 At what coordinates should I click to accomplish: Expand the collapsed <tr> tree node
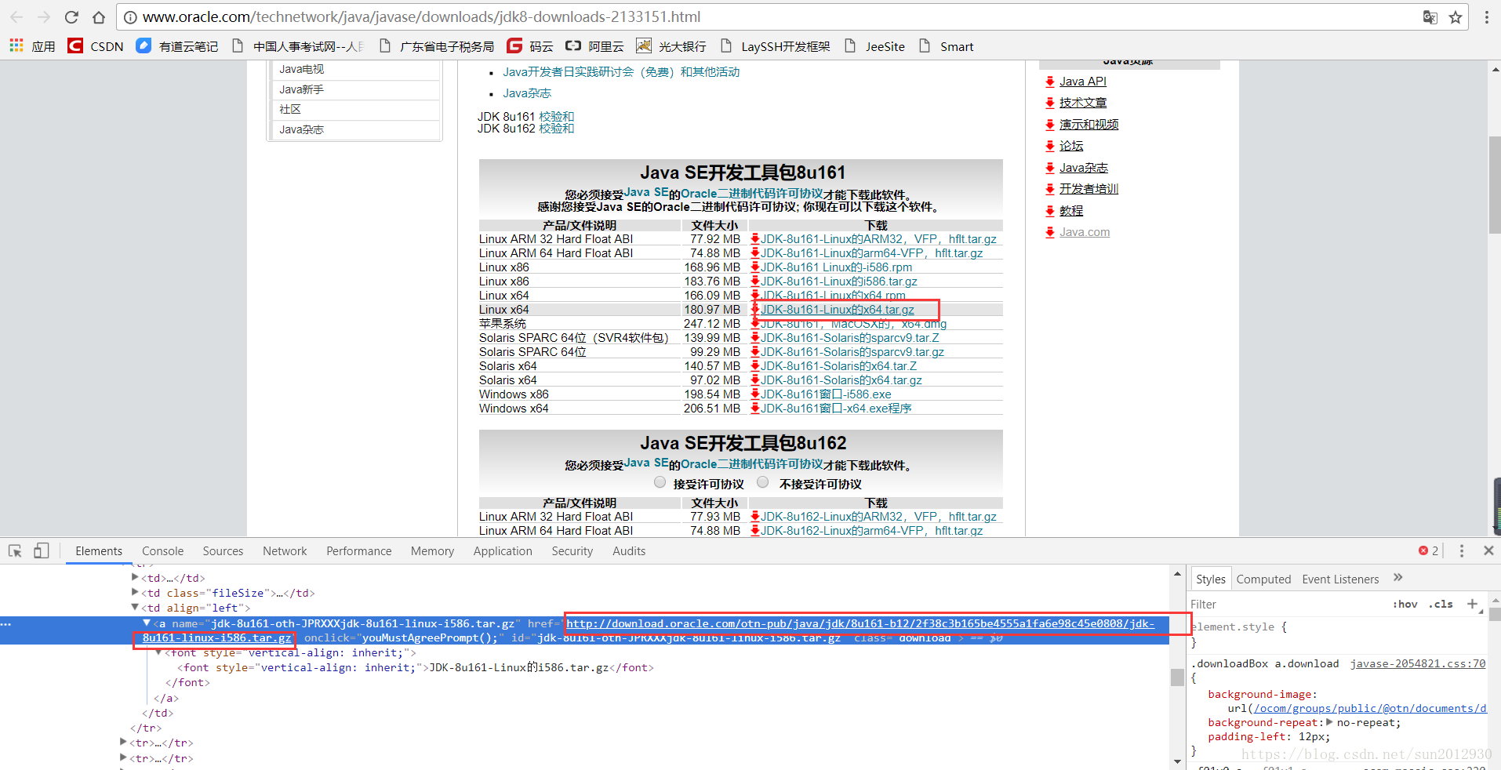pos(124,743)
